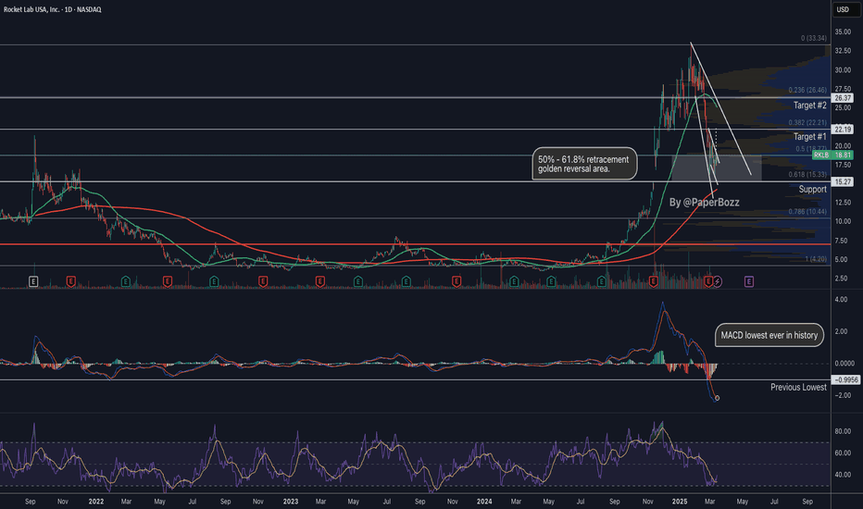Select the 22.19 price line label
Image resolution: width=863 pixels, height=509 pixels.
point(843,130)
